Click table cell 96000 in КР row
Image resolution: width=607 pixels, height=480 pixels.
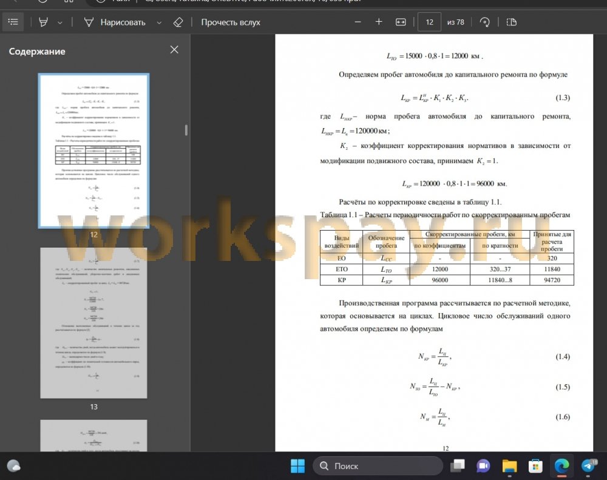tap(439, 280)
